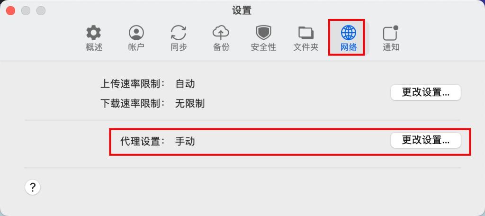This screenshot has width=485, height=216.
Task: Open help with the question mark button
Action: pyautogui.click(x=33, y=187)
